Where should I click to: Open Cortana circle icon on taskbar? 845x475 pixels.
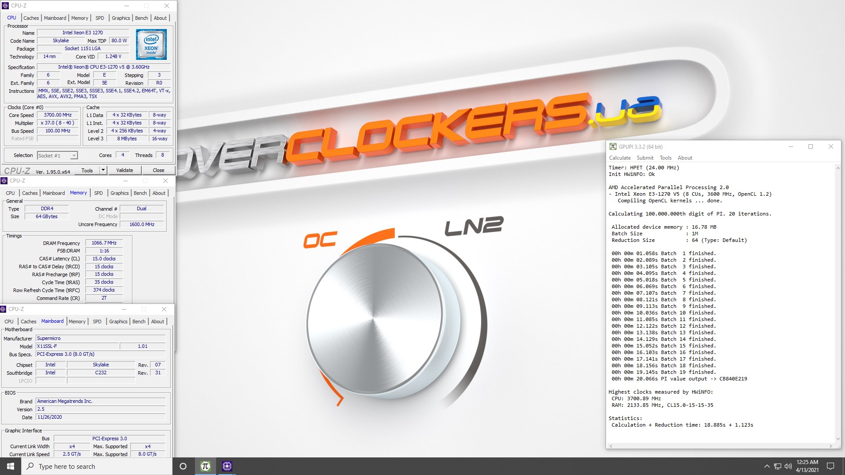coord(183,466)
